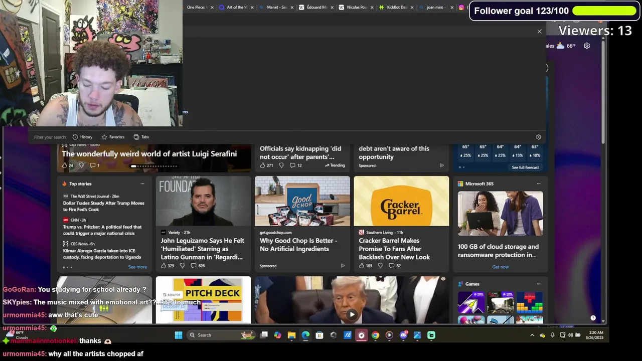Play the Trump video
The image size is (642, 361).
[352, 315]
